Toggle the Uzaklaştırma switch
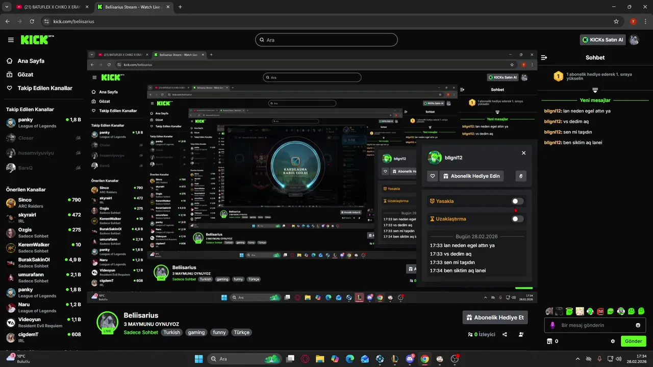 517,219
